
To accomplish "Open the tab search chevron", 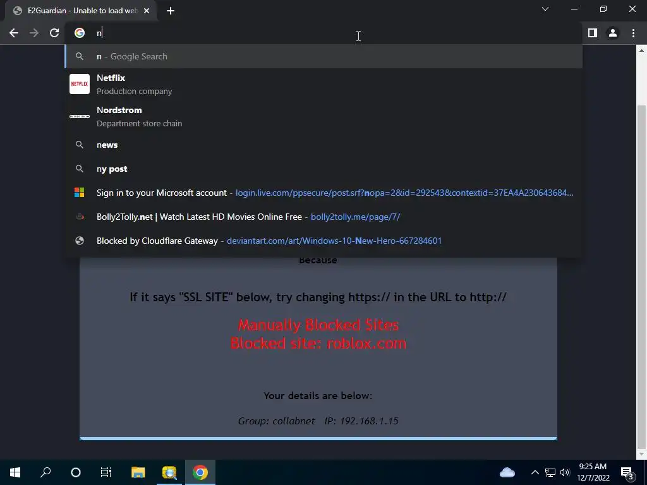I will pos(545,9).
